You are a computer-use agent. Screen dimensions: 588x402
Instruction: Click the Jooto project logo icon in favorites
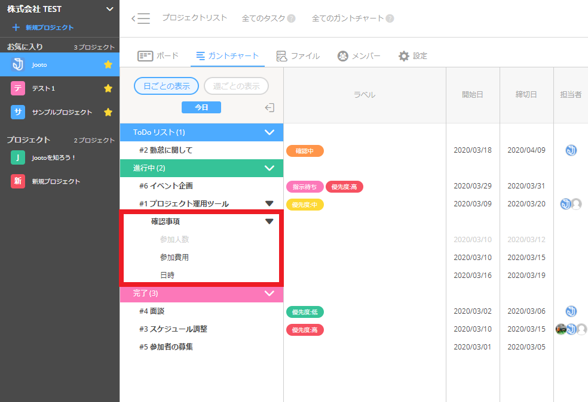coord(18,64)
